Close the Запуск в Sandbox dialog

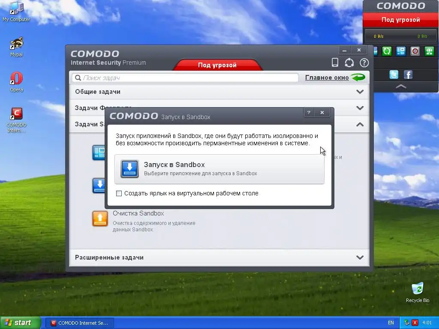[322, 113]
